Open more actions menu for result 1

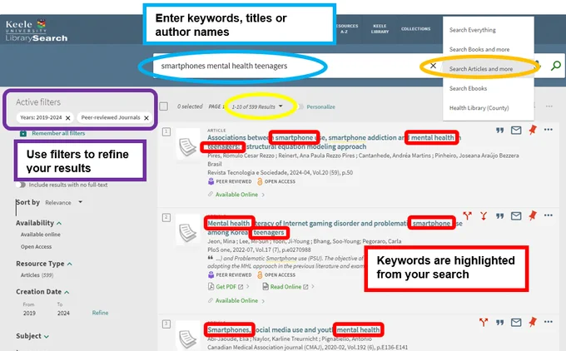pyautogui.click(x=548, y=130)
